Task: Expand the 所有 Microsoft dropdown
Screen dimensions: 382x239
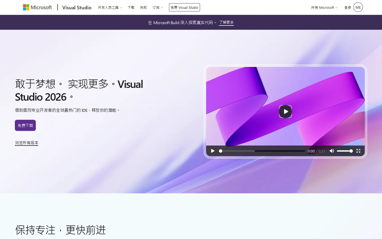Action: coord(324,7)
